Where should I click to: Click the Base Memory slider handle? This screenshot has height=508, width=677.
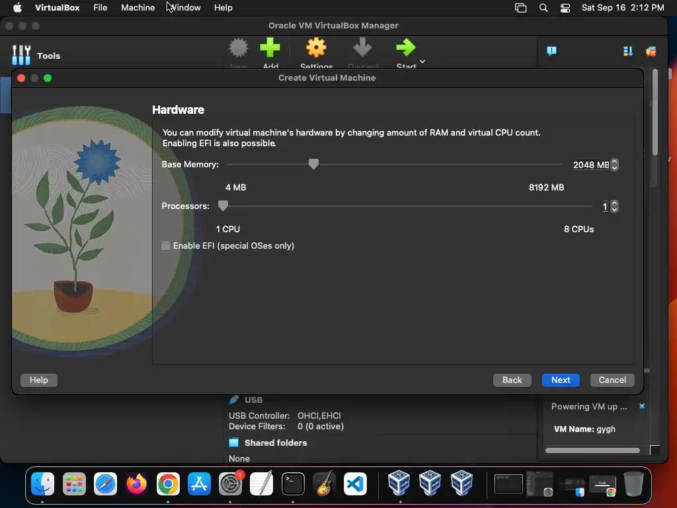[313, 164]
